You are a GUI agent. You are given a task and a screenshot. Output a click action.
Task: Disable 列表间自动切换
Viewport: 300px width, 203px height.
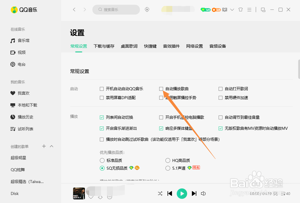coord(102,117)
